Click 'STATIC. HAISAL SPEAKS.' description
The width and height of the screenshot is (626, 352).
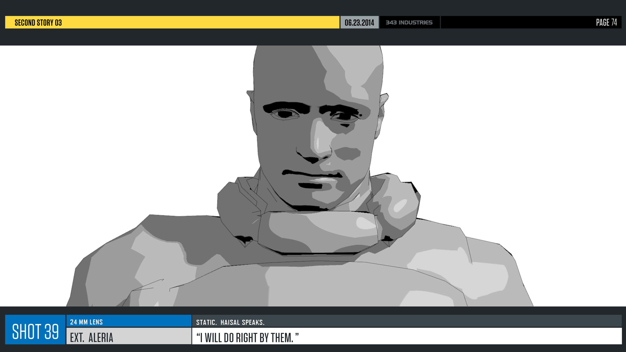[x=230, y=322]
